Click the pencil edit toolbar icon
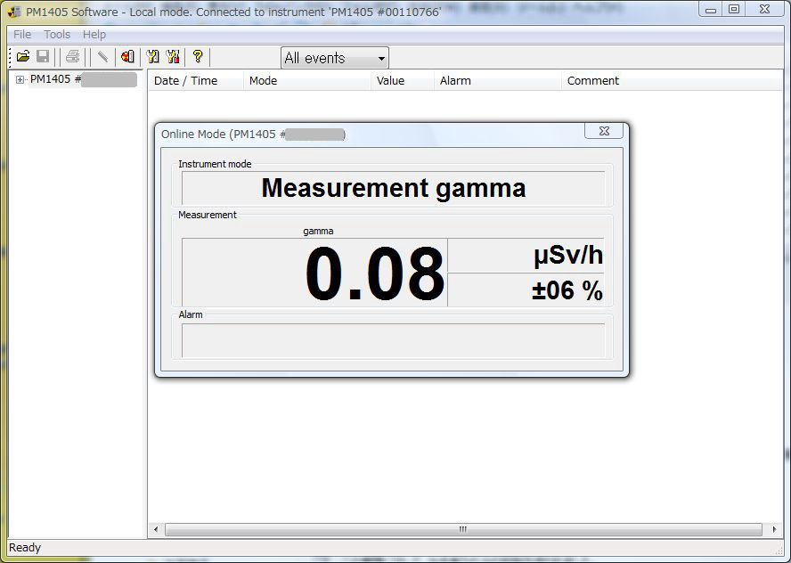 (x=103, y=56)
